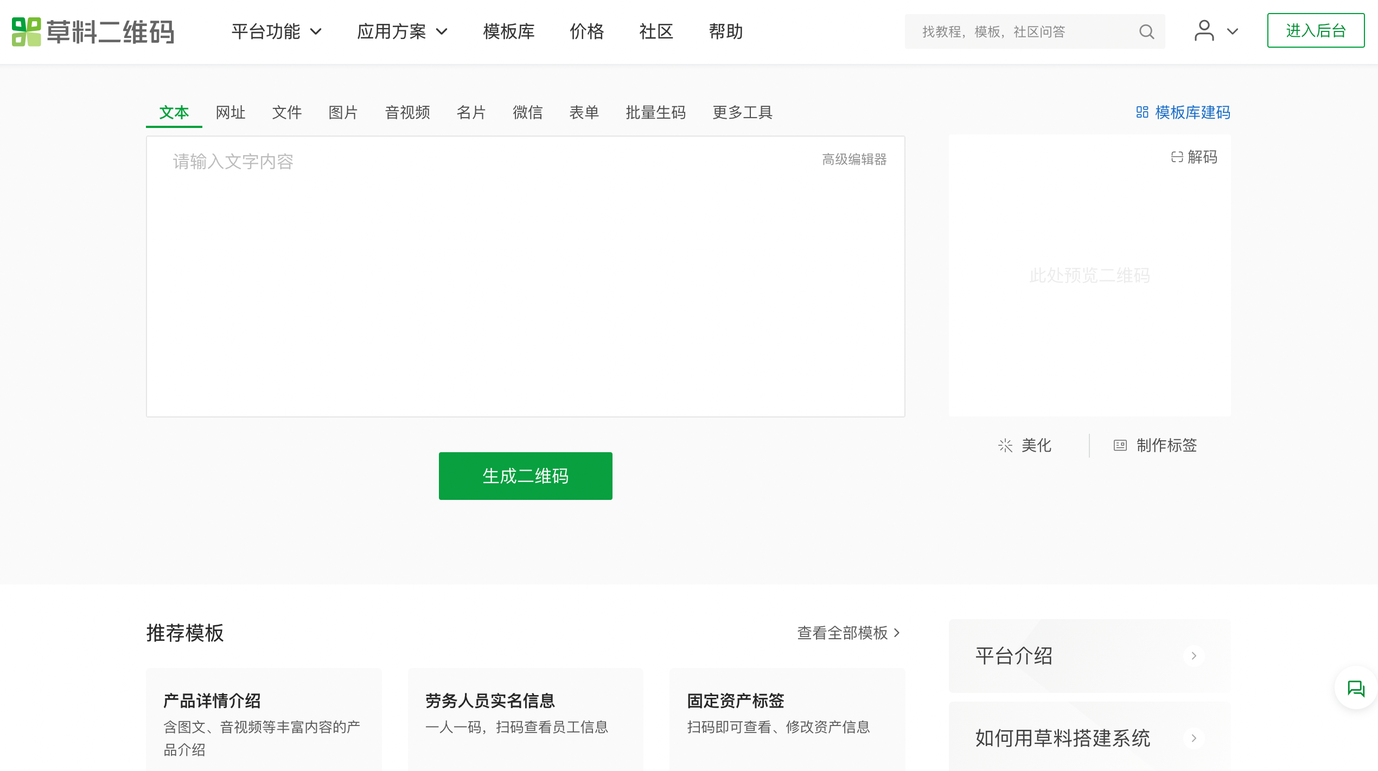This screenshot has height=771, width=1378.
Task: Click the 制作标签 label icon
Action: pyautogui.click(x=1120, y=446)
